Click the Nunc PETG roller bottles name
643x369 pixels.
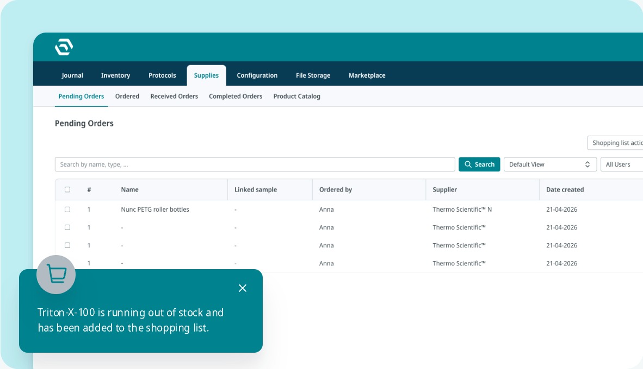(x=155, y=209)
